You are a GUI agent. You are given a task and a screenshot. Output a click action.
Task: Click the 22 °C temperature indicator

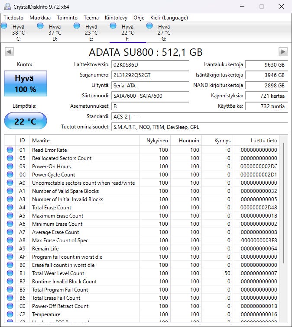tap(26, 121)
